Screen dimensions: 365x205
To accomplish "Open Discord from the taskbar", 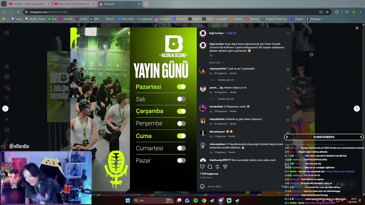I will click(x=220, y=200).
